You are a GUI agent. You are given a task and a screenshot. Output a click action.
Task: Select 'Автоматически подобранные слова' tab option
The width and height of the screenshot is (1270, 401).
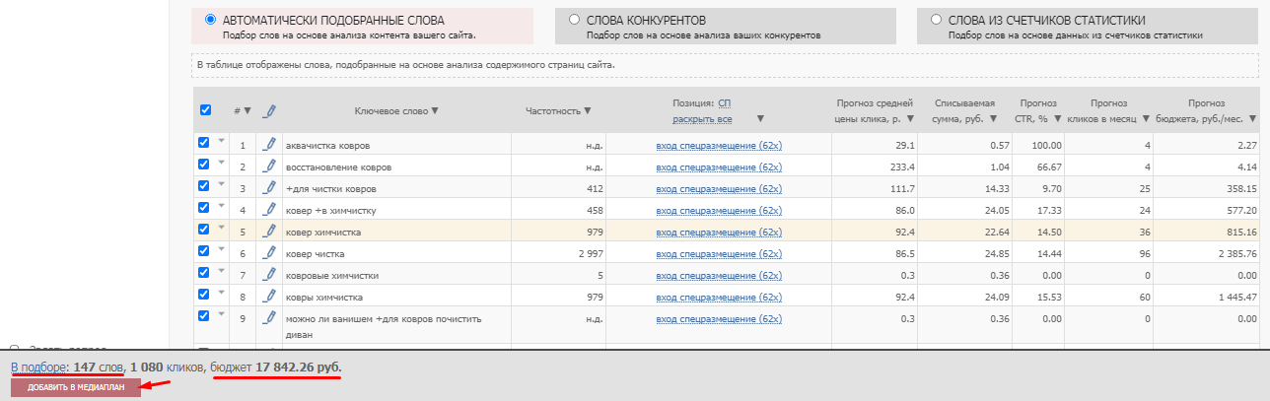tap(210, 19)
